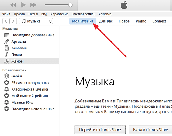The width and height of the screenshot is (172, 136).
Task: Open the Genius atom icon playlist
Action: point(6,76)
